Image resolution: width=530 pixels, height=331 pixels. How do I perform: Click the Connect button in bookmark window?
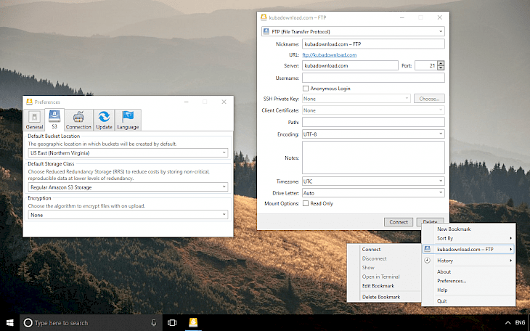398,222
